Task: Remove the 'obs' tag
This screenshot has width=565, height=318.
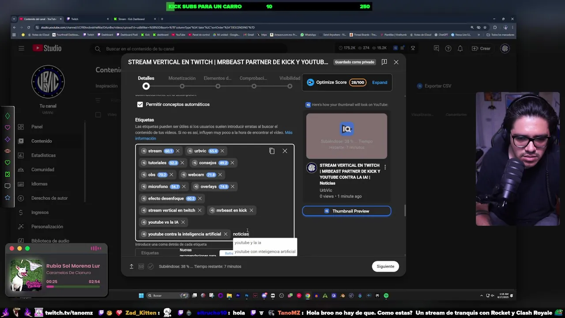Action: 172,175
